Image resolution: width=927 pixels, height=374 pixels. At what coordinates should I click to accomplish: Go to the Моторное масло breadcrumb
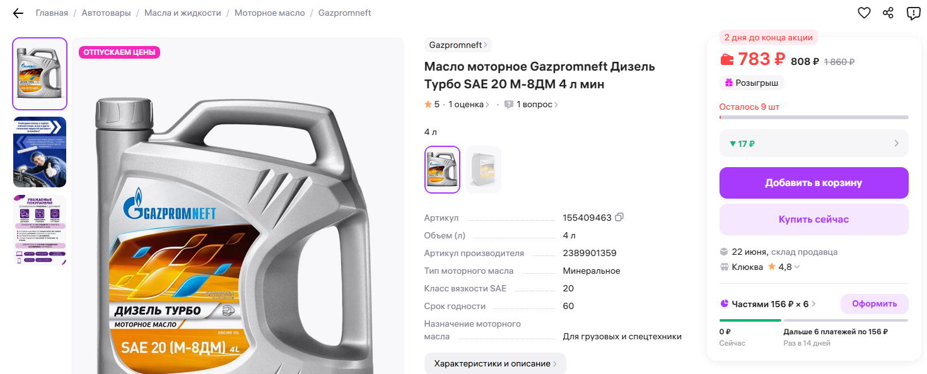click(x=270, y=13)
